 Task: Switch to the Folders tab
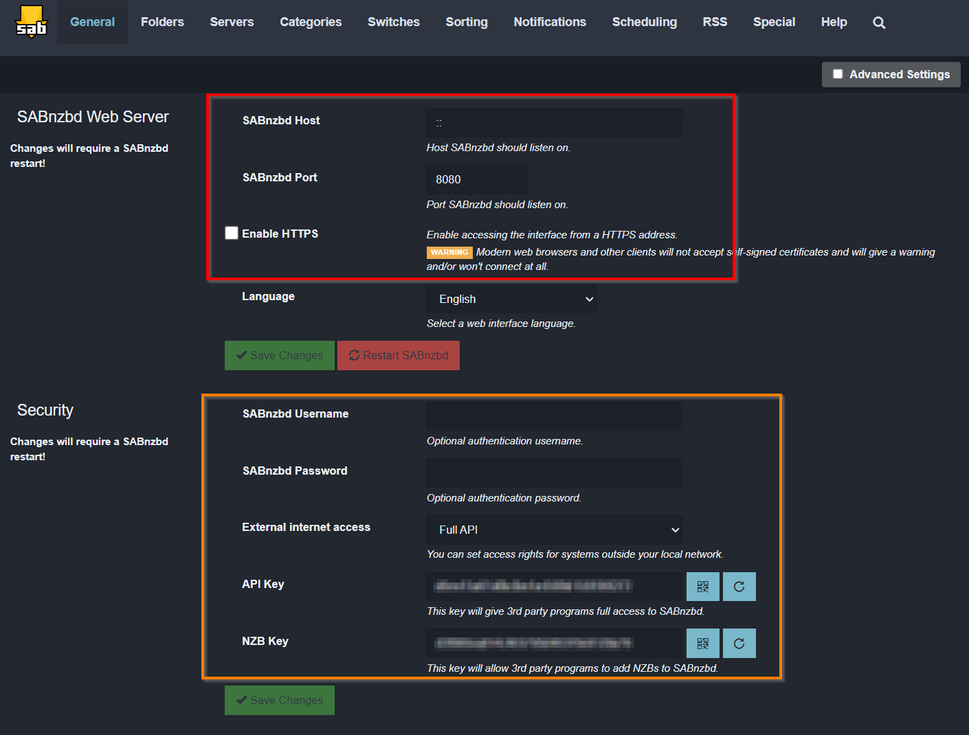[162, 22]
